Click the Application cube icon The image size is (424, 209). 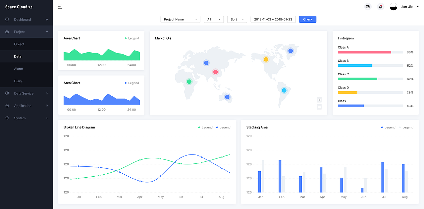[7, 106]
